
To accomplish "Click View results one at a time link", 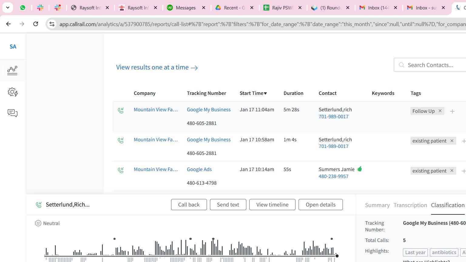I will pos(157,67).
